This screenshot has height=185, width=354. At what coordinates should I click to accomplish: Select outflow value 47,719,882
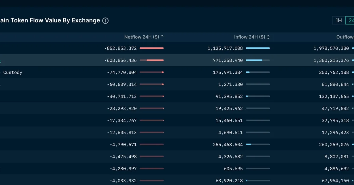(x=335, y=109)
